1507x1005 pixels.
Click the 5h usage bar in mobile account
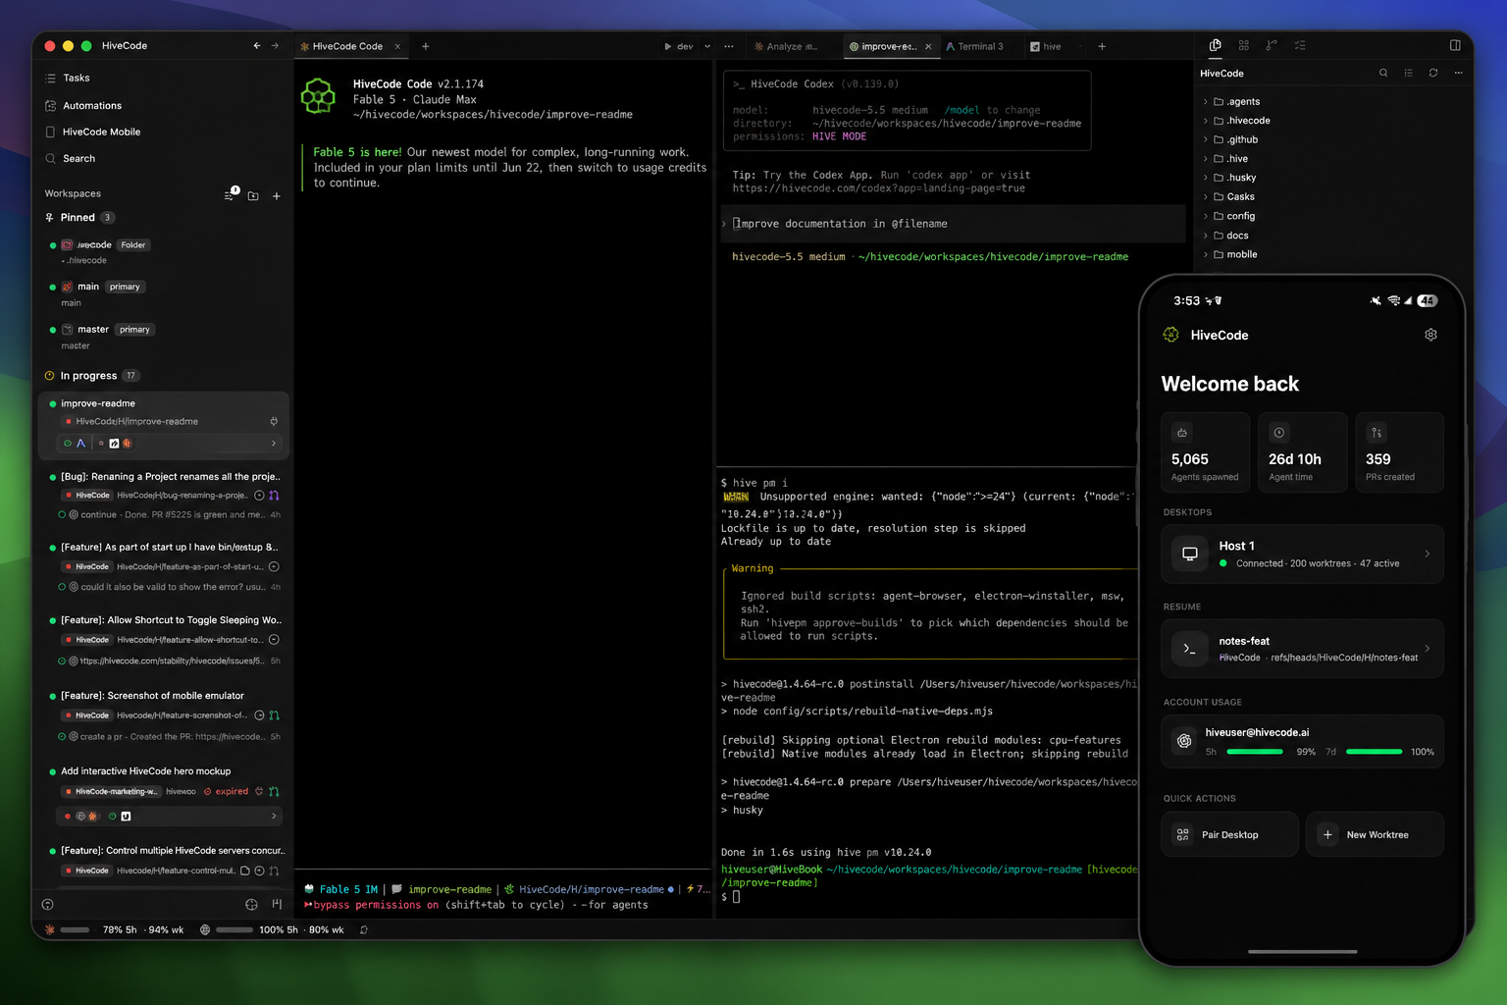(x=1255, y=752)
